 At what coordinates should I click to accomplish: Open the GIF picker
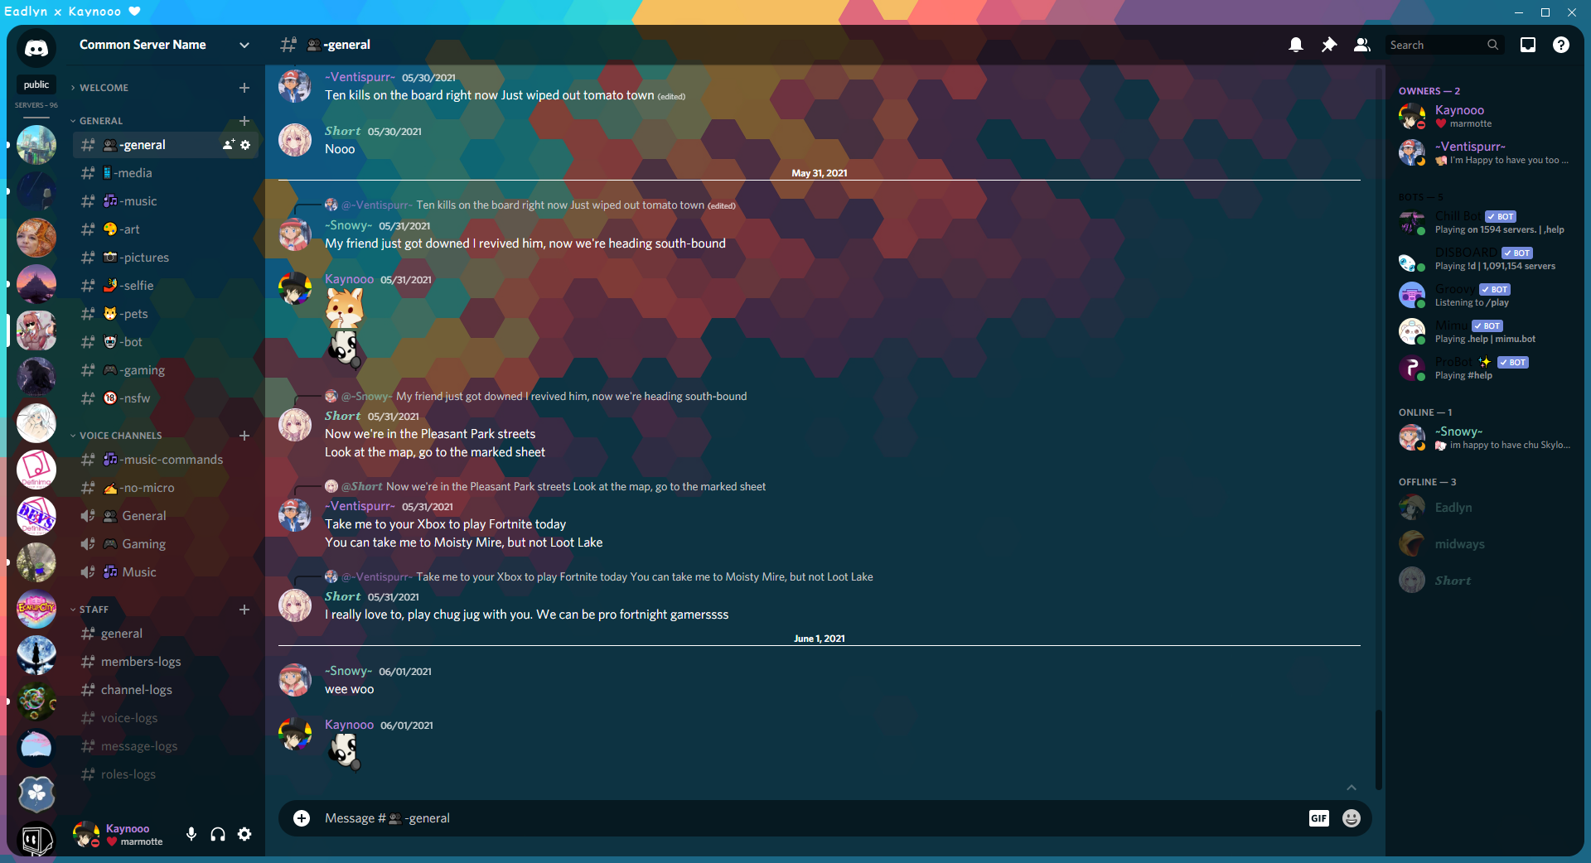[x=1318, y=818]
